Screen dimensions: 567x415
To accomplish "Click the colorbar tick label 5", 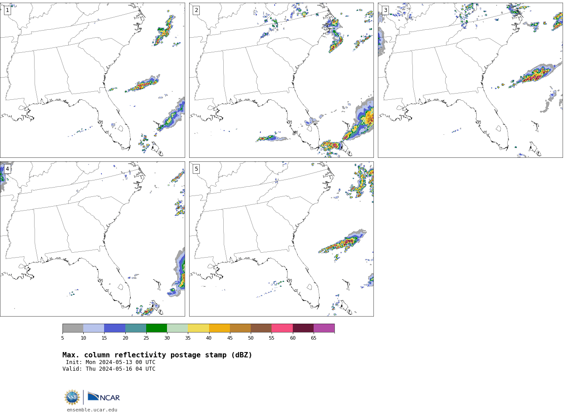I will (x=62, y=338).
